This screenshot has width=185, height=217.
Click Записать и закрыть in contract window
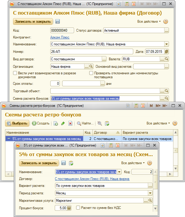click(x=33, y=21)
